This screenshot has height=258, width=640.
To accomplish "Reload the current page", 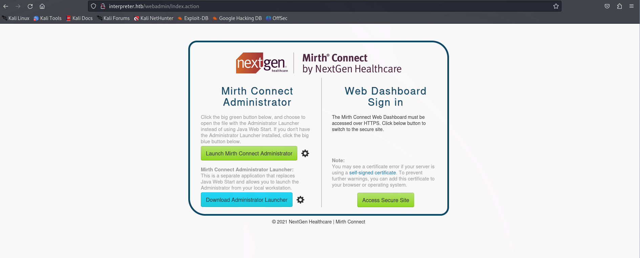I will pyautogui.click(x=30, y=6).
